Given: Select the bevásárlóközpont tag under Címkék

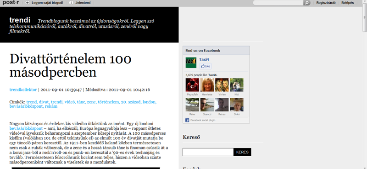Looking at the screenshot, I should click(x=26, y=106).
